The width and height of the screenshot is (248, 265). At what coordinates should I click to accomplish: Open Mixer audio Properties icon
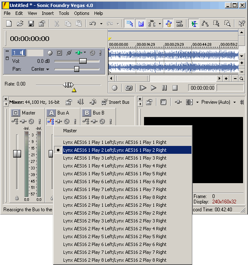pyautogui.click(x=68, y=102)
